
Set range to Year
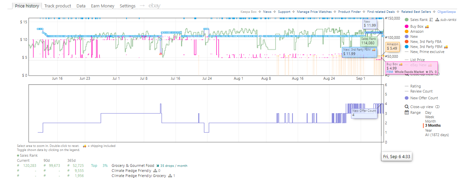click(428, 130)
